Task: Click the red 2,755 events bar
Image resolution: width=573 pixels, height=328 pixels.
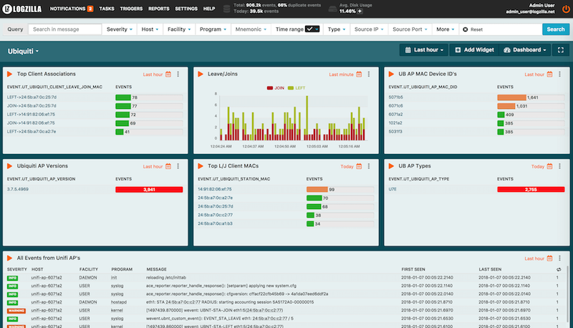Action: point(531,190)
